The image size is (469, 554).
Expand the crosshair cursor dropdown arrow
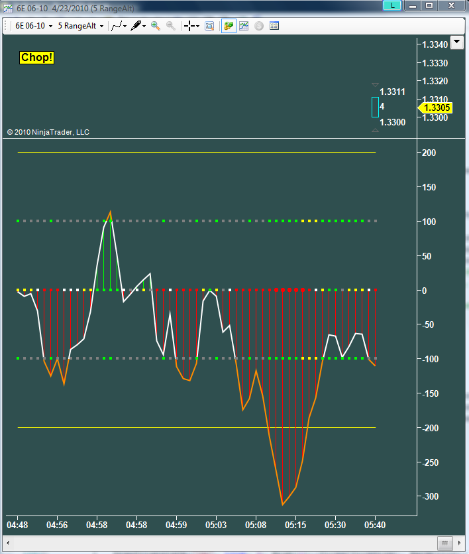[198, 26]
